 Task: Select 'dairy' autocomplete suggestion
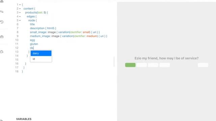tap(41, 53)
